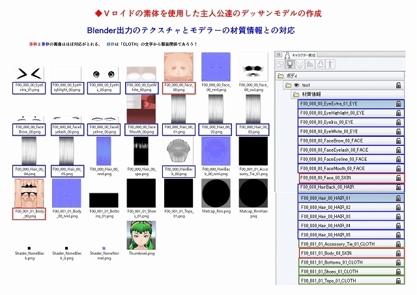Select the body figure icon in panel toolbar
The width and height of the screenshot is (417, 295).
[289, 64]
